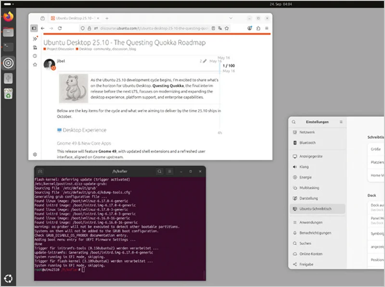Toggle the Firefox sidebar panel button
The width and height of the screenshot is (385, 287).
tap(34, 29)
